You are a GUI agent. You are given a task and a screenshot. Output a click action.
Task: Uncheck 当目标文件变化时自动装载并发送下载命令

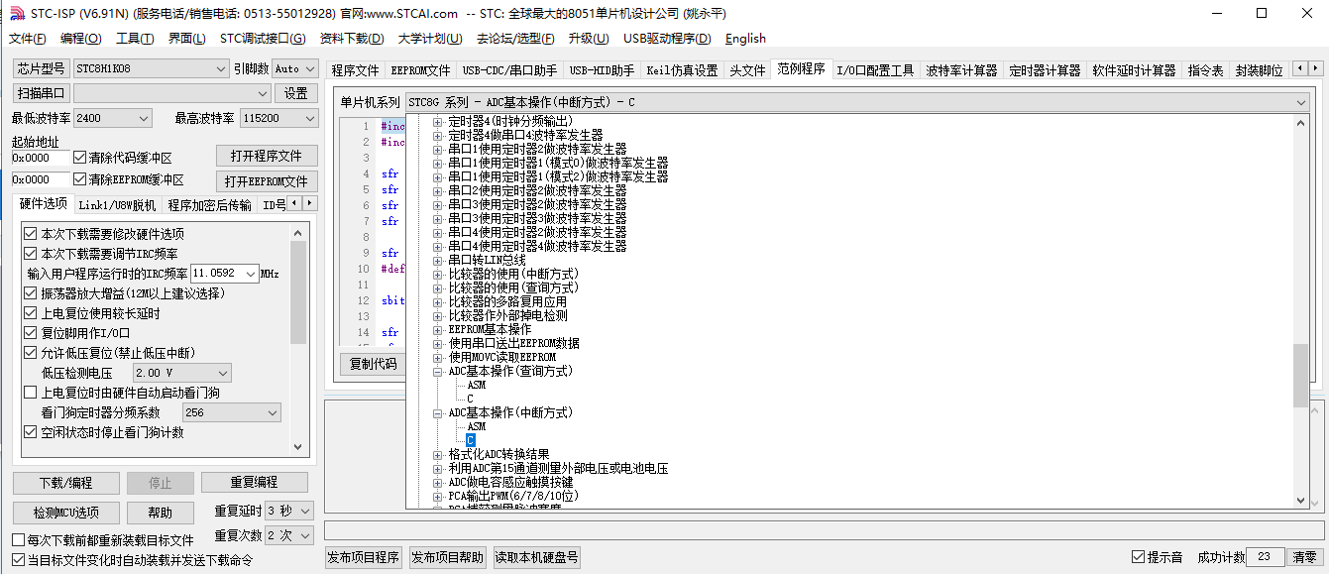pyautogui.click(x=18, y=560)
